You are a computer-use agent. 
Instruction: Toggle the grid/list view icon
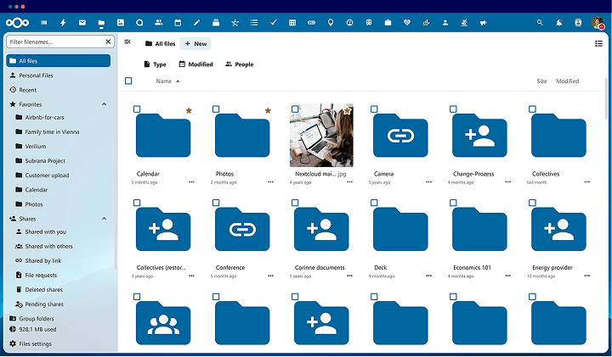point(598,43)
